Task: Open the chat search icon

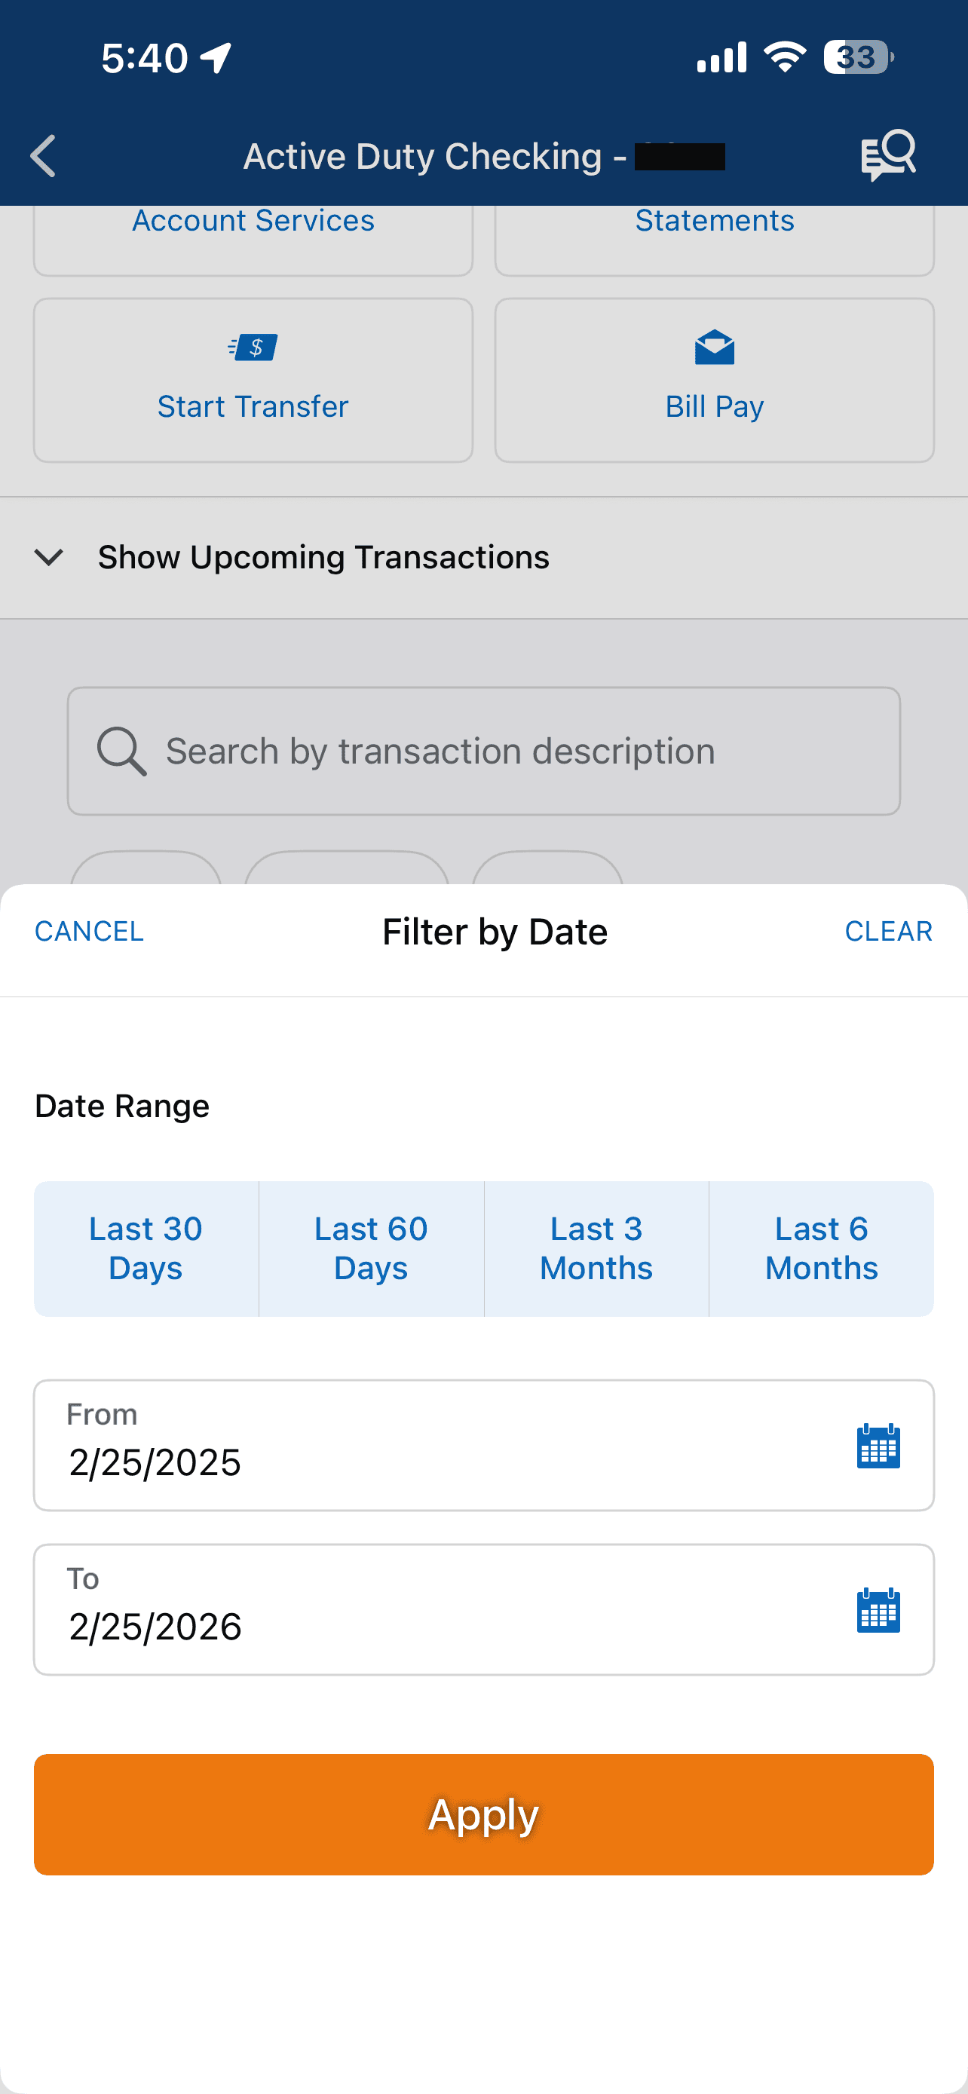Action: 887,155
